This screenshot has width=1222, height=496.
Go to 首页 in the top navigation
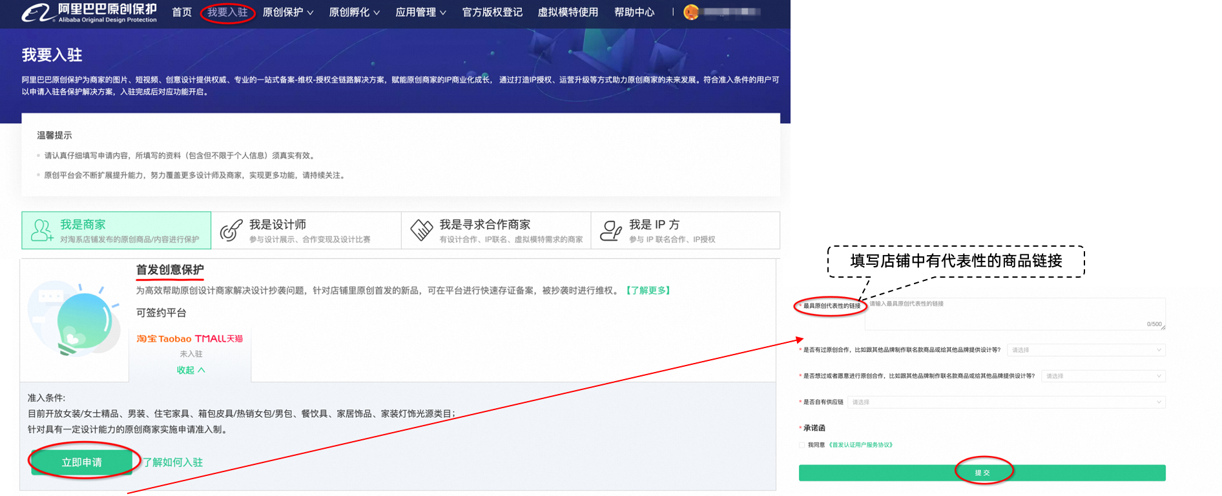[x=181, y=12]
